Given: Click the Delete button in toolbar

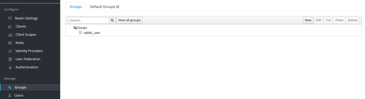Looking at the screenshot, I should [x=353, y=20].
